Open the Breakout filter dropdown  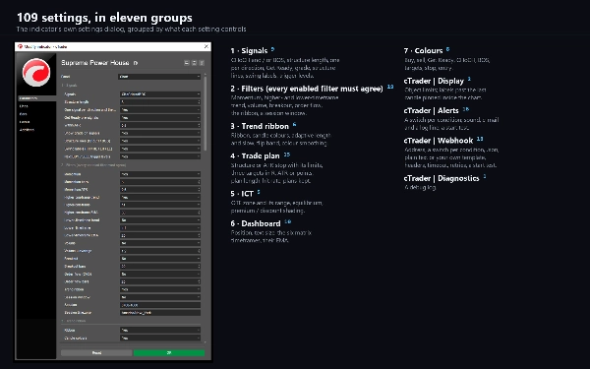click(160, 259)
